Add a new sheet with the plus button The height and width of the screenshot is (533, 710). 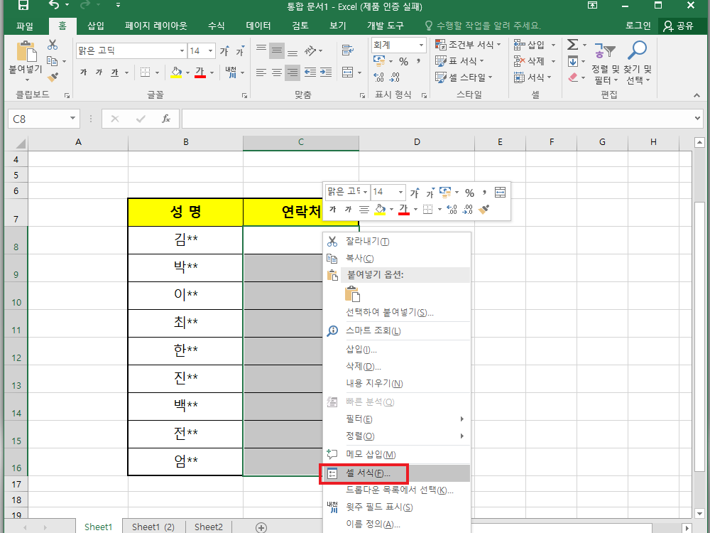pyautogui.click(x=261, y=527)
